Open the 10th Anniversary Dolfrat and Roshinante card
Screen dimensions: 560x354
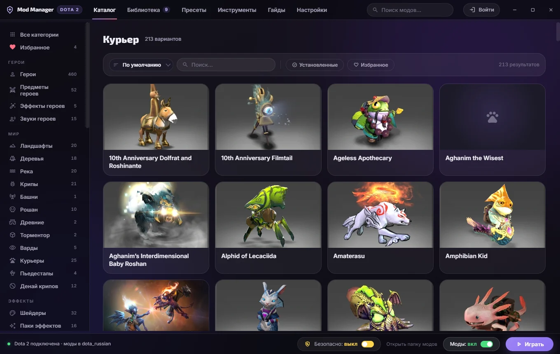156,130
